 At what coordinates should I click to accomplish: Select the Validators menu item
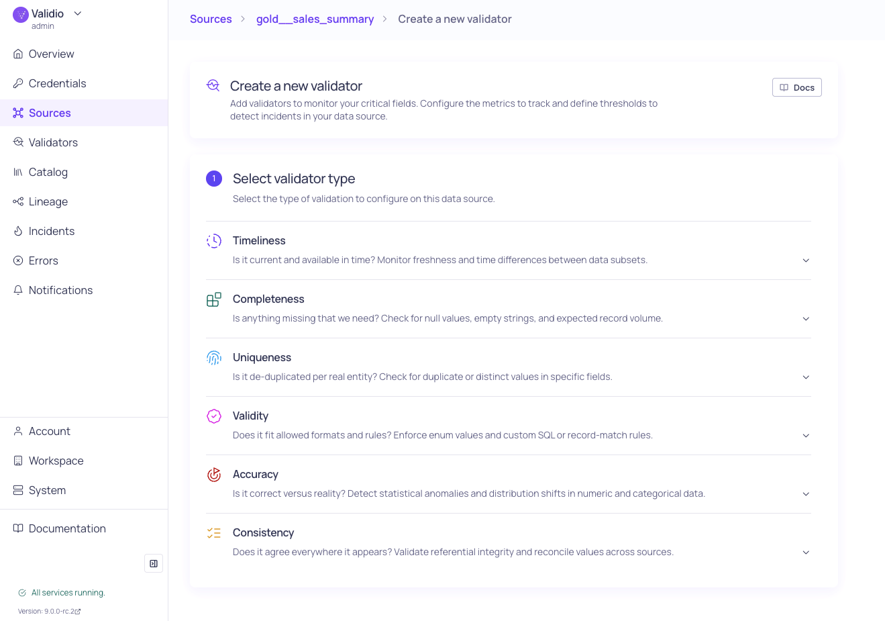pyautogui.click(x=84, y=142)
